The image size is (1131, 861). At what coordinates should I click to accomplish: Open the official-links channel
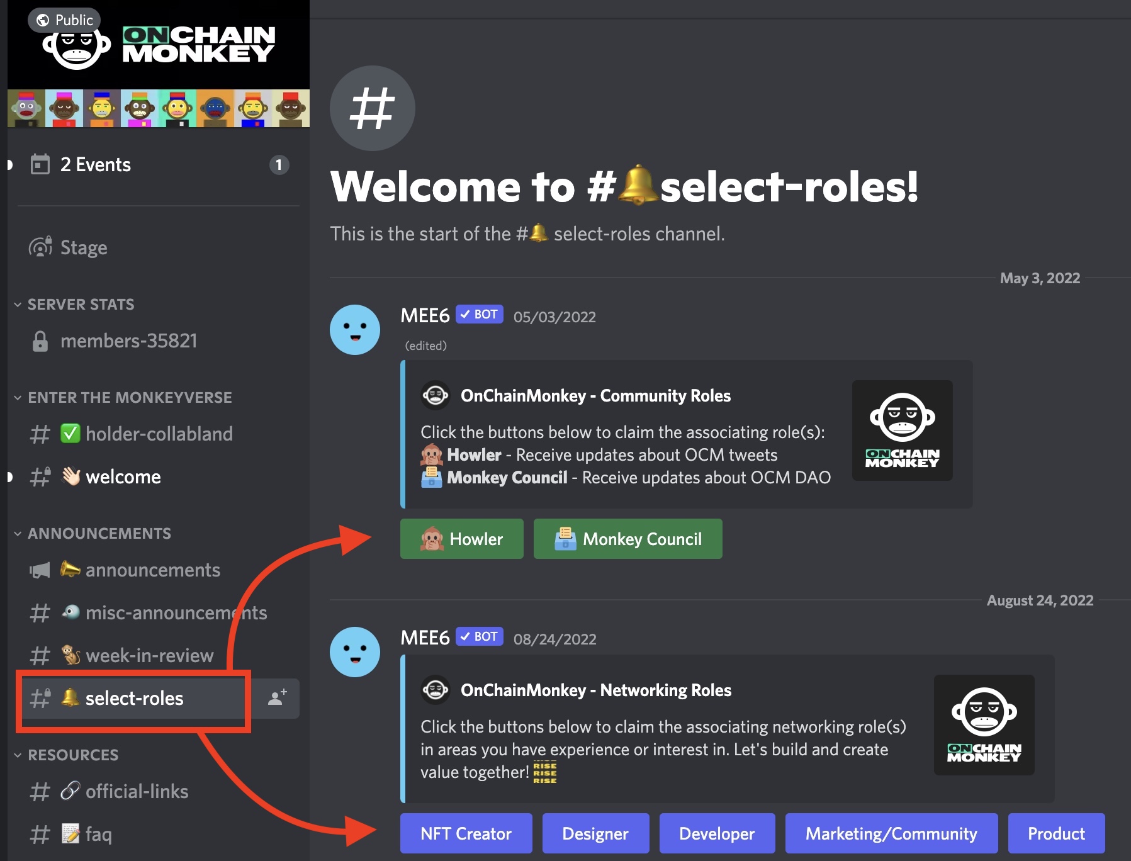click(x=159, y=792)
